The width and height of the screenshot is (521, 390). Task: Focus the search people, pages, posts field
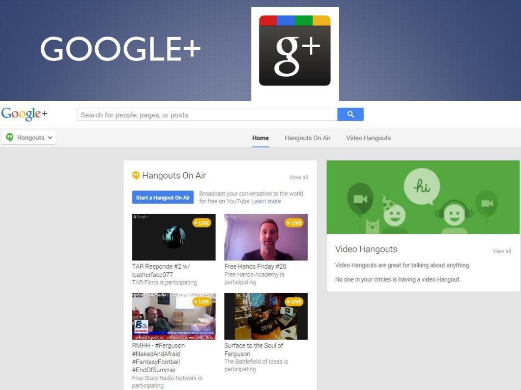point(207,114)
